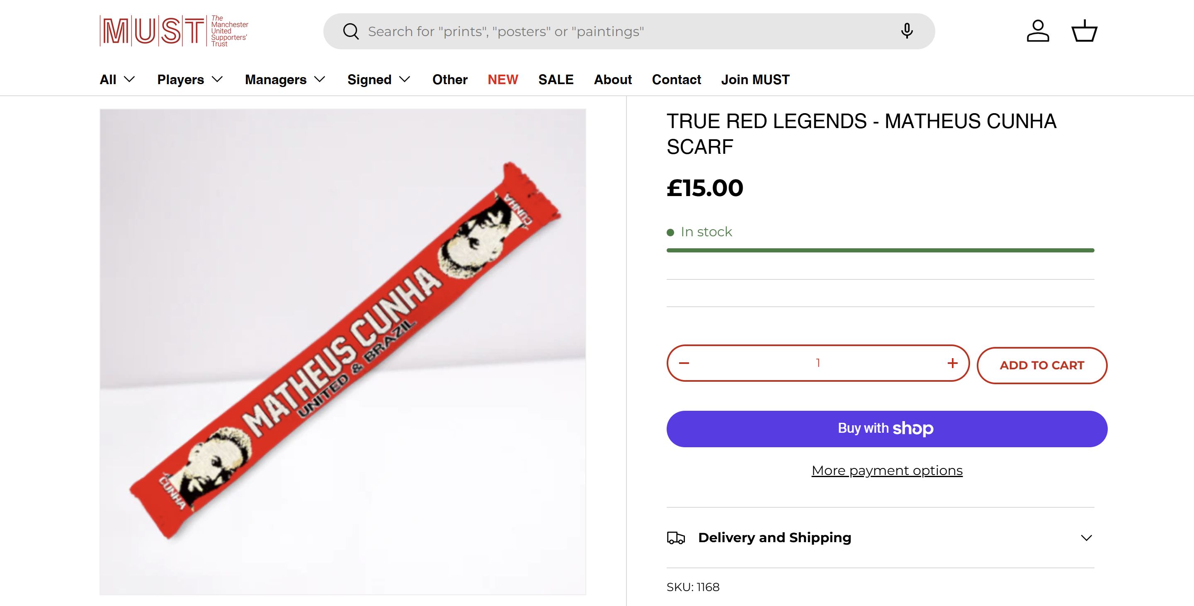Open the shopping basket icon
The height and width of the screenshot is (606, 1194).
coord(1084,31)
